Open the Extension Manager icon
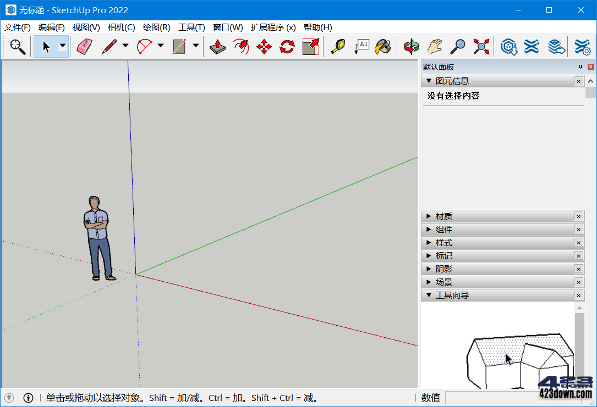 tap(582, 47)
